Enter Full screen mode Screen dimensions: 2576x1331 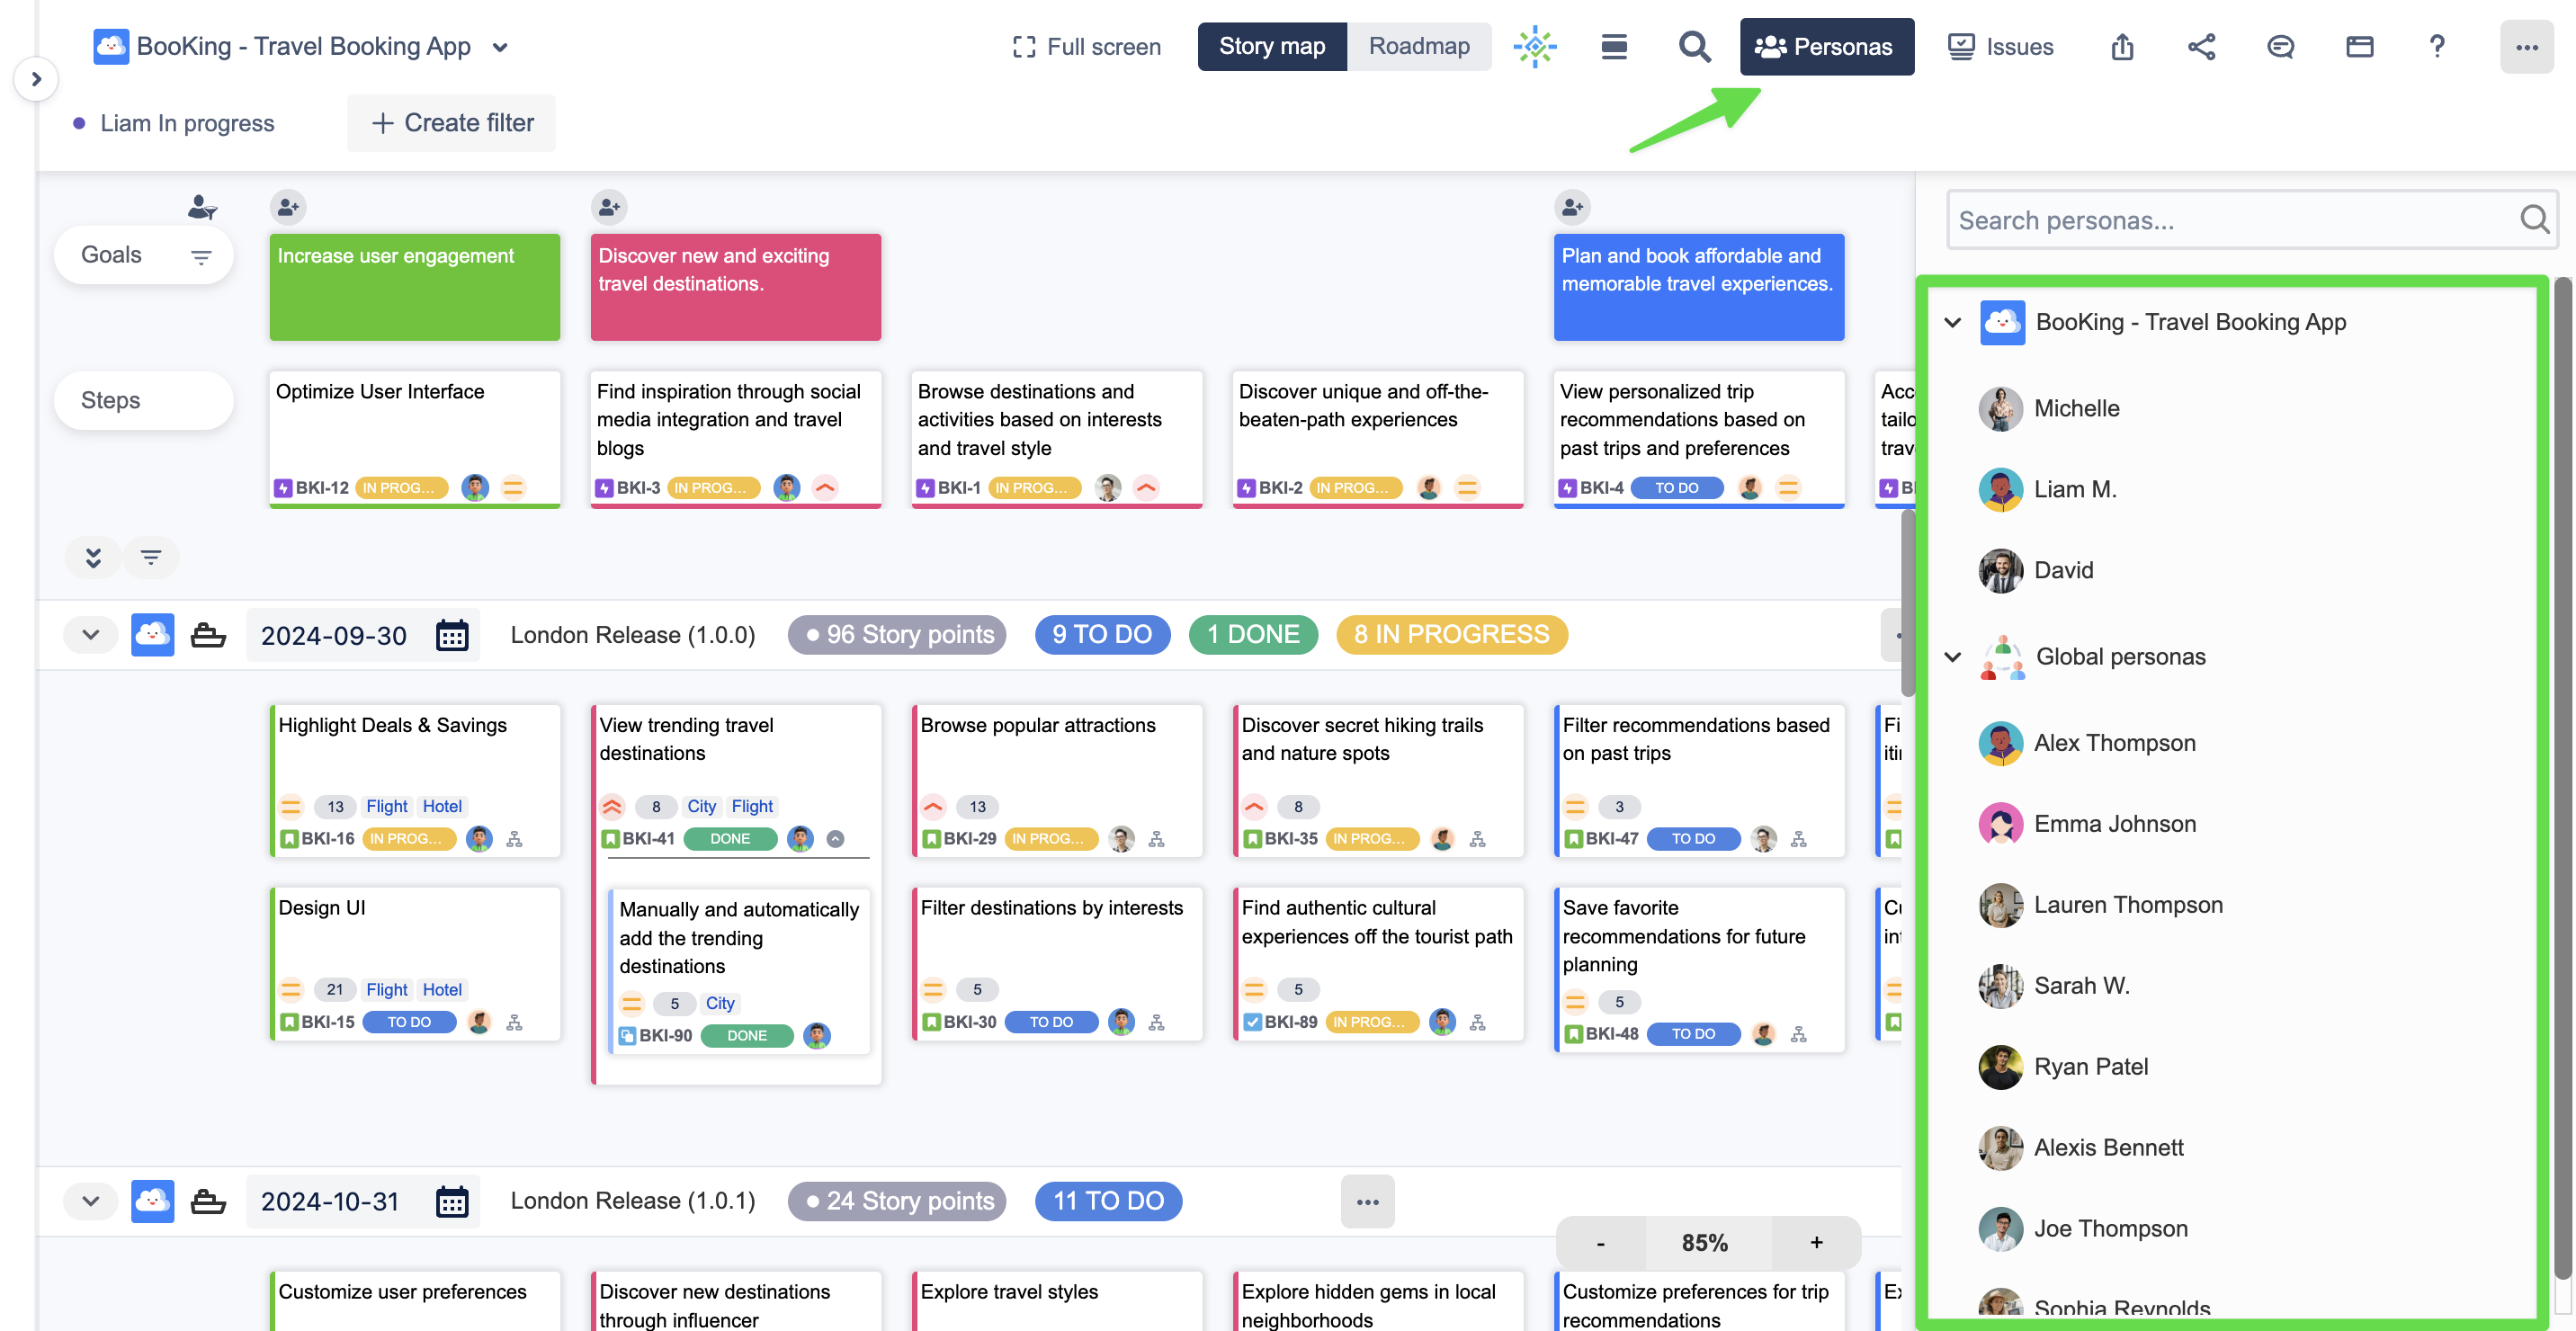click(x=1086, y=47)
